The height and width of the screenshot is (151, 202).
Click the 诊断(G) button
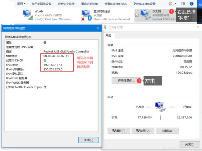click(167, 131)
